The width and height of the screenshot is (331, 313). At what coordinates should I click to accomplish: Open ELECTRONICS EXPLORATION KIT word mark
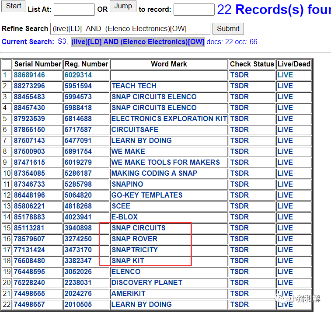(169, 118)
